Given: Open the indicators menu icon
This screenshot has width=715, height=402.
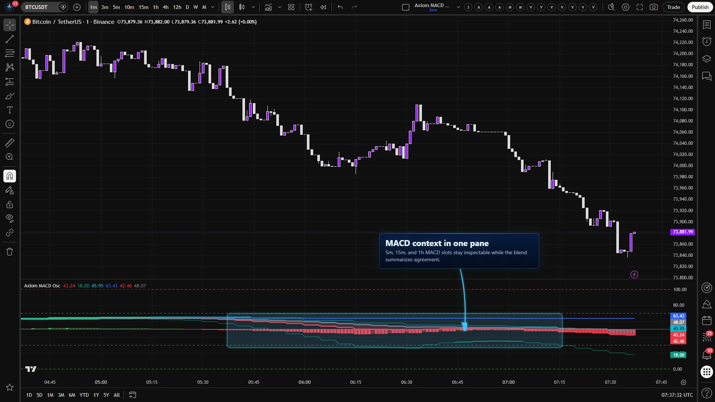Looking at the screenshot, I should tap(268, 7).
